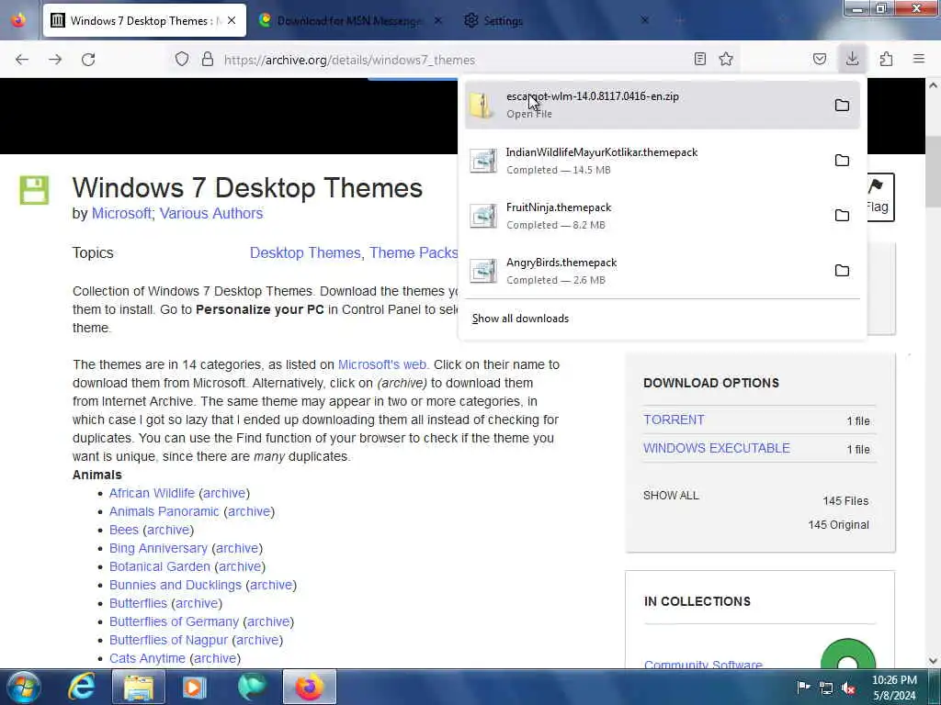Click the Firefox View icon at tab bar start
This screenshot has width=941, height=705.
[18, 20]
